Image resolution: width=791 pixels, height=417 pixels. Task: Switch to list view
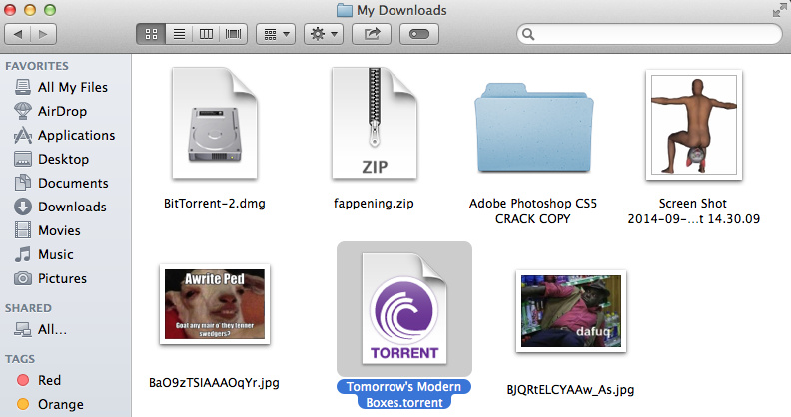click(x=179, y=34)
